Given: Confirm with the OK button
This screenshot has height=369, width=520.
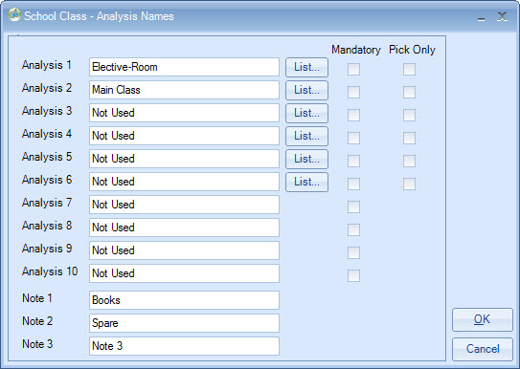Looking at the screenshot, I should point(483,319).
